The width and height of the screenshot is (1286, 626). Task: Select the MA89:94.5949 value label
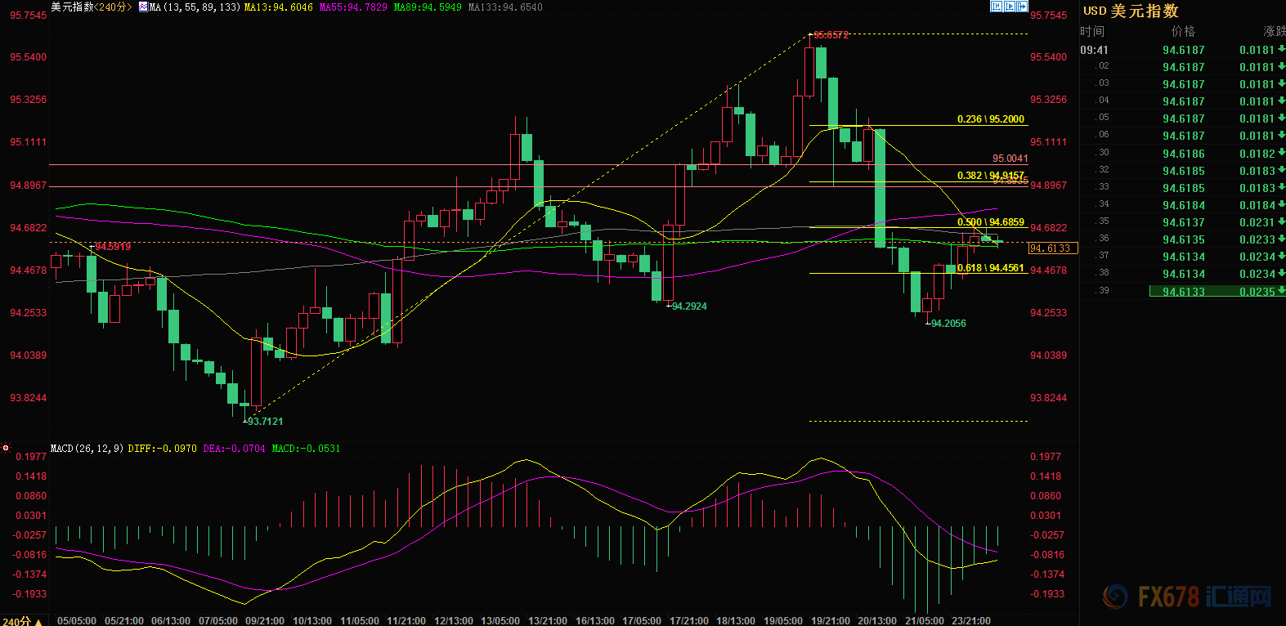(428, 7)
